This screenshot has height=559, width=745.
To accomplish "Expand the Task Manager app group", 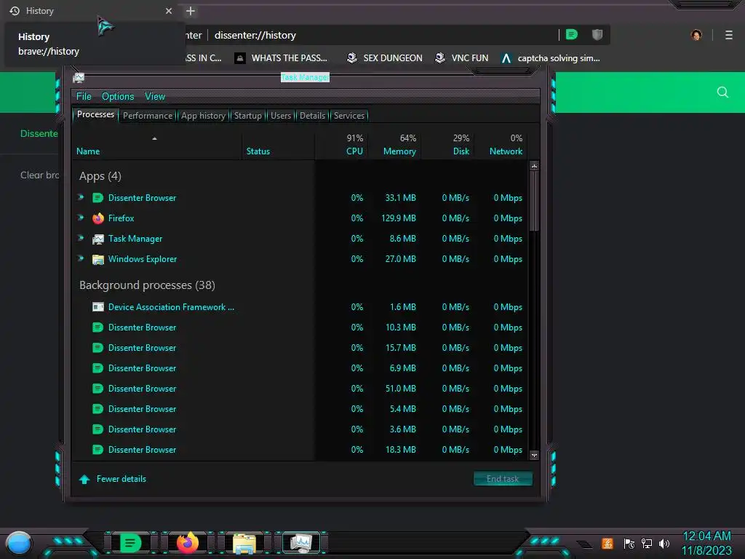I will coord(81,238).
